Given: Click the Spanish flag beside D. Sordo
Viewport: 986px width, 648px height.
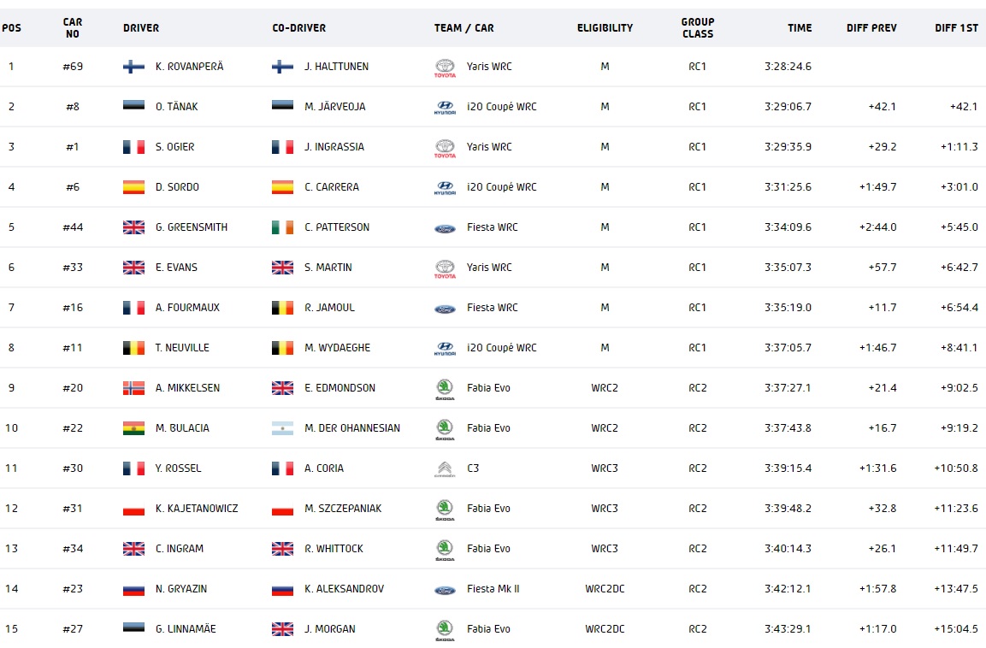Looking at the screenshot, I should tap(133, 187).
